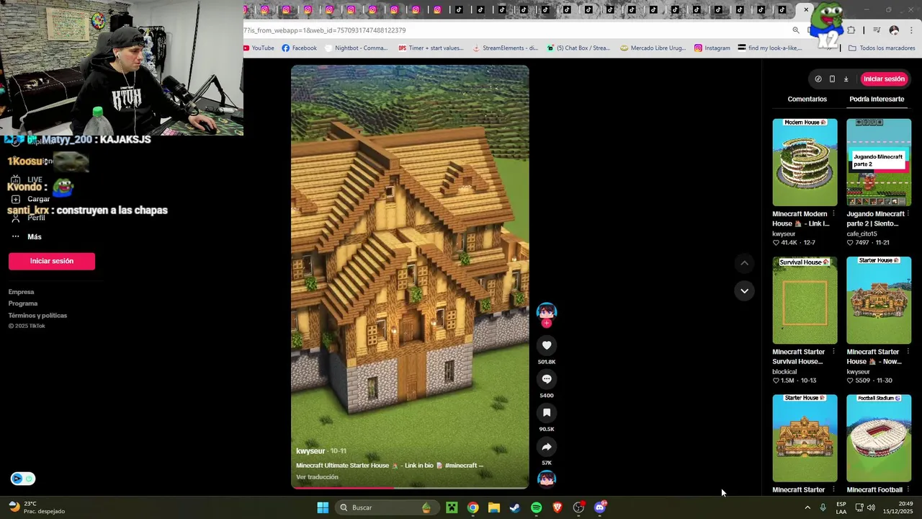Expand the Más menu in sidebar

tap(26, 236)
